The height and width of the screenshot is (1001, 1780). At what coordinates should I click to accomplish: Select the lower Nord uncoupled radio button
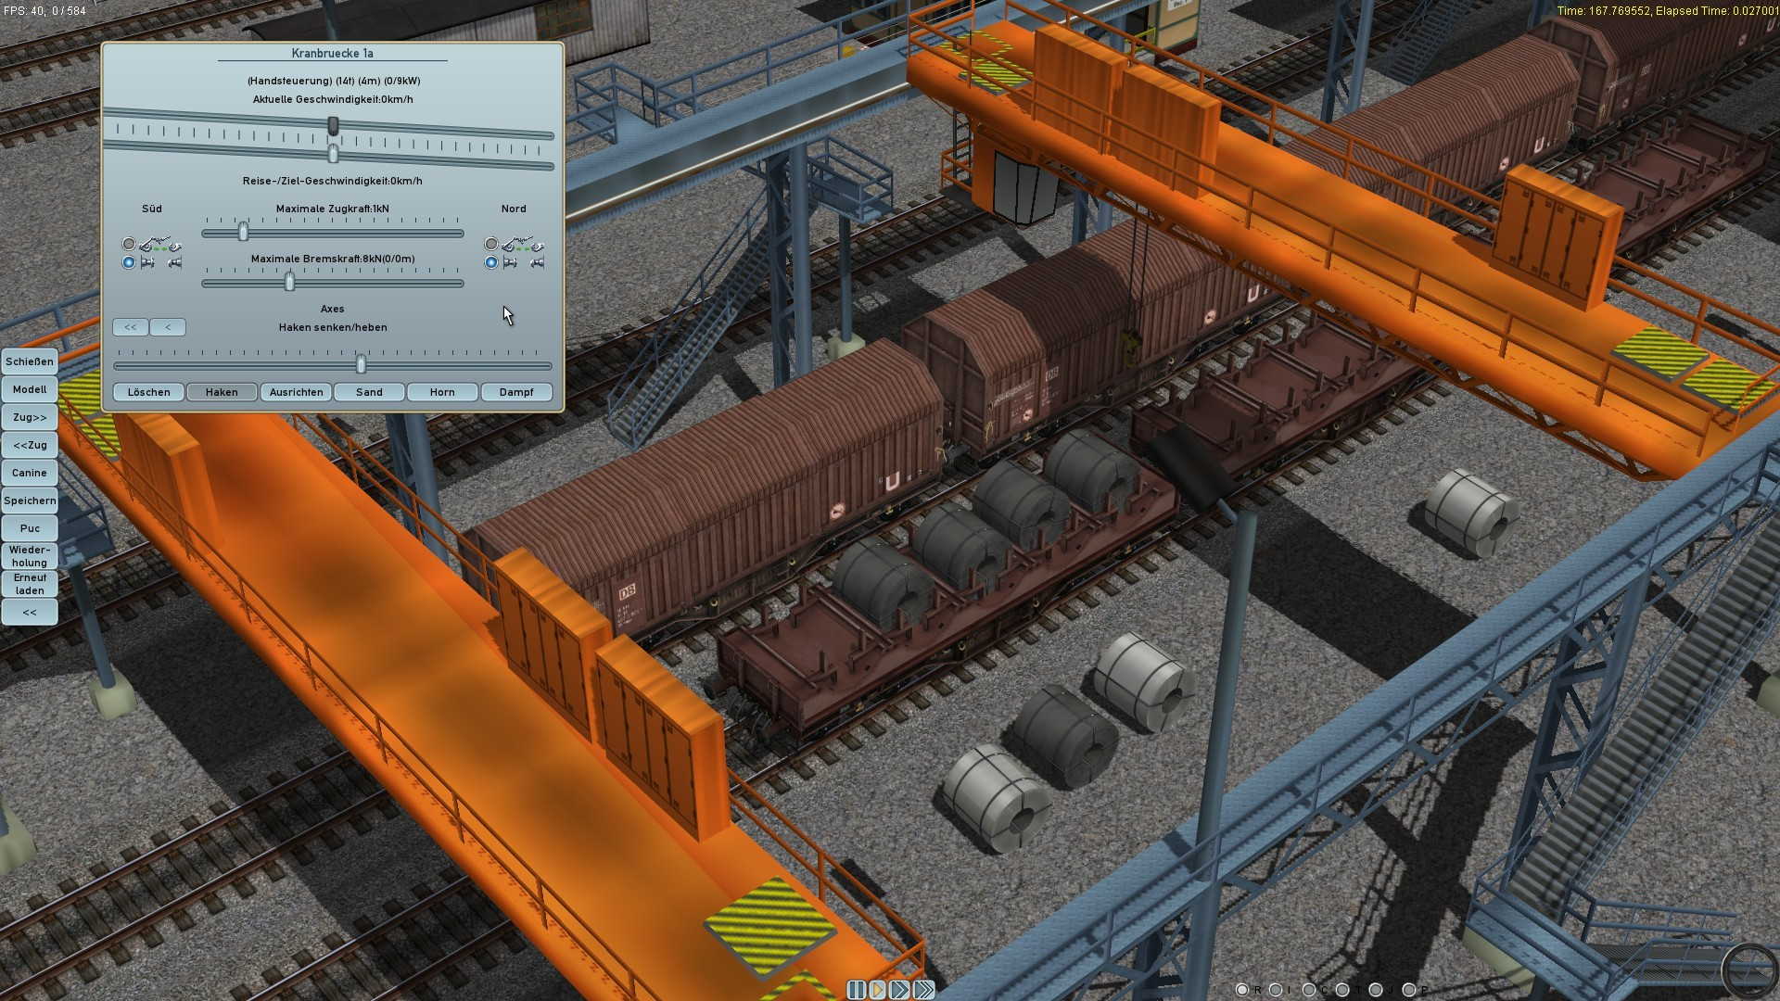491,263
